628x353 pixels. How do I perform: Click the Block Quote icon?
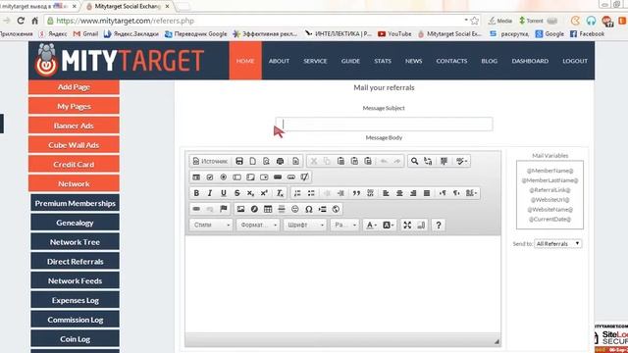(x=356, y=193)
